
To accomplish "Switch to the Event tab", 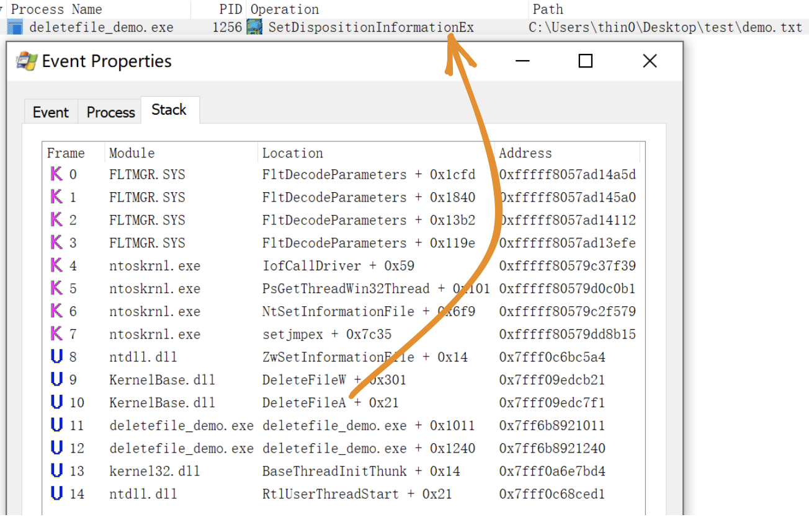I will [x=50, y=112].
